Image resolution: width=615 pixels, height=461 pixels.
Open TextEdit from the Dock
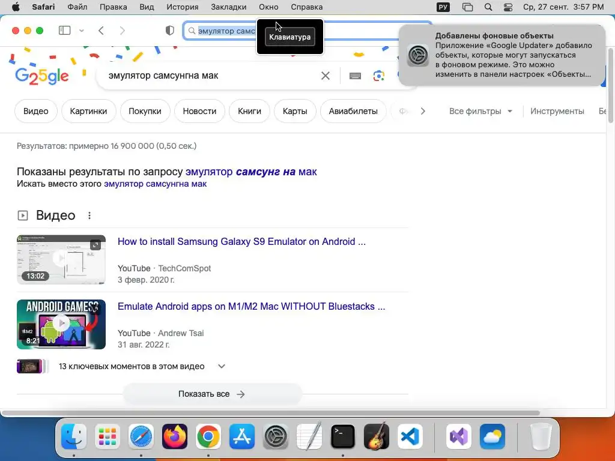309,436
